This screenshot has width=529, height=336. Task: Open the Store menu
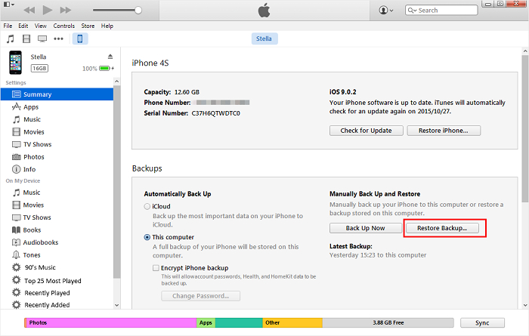pyautogui.click(x=88, y=26)
